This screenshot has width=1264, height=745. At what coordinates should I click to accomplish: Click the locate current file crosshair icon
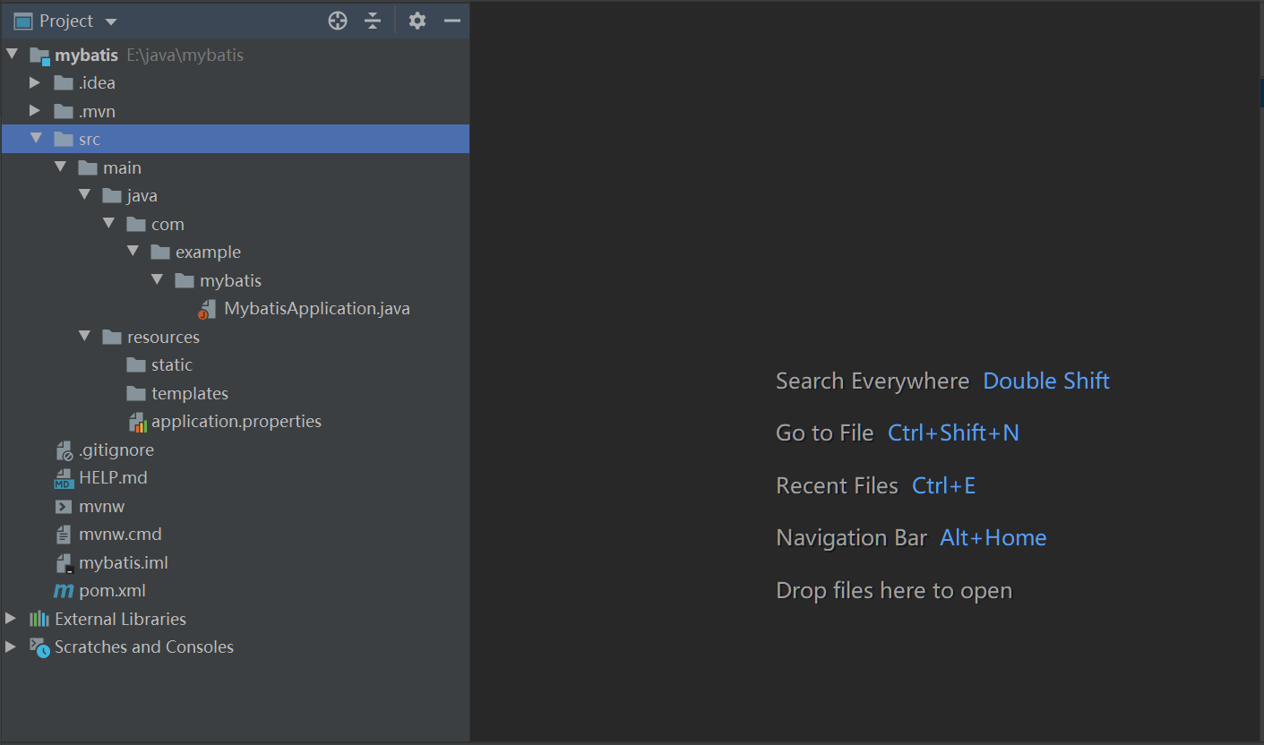(x=338, y=21)
